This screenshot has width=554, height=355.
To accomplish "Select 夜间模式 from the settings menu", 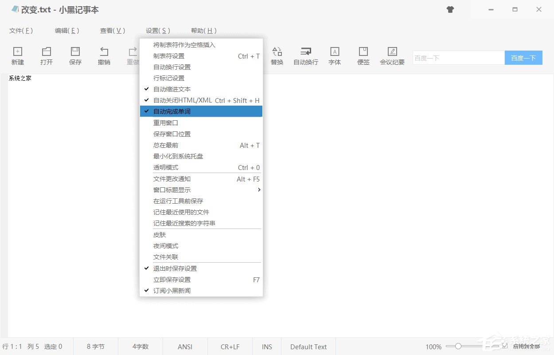I will click(x=166, y=246).
